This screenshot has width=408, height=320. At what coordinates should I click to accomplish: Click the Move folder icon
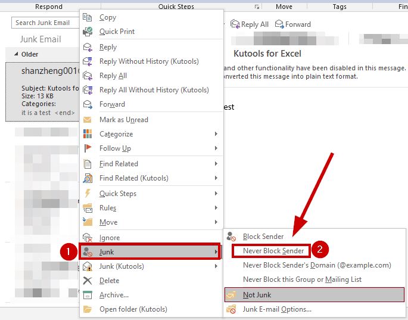[88, 222]
